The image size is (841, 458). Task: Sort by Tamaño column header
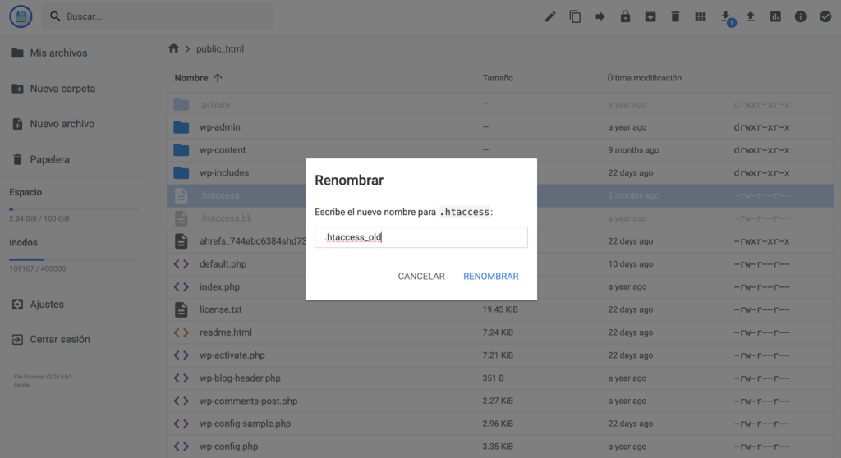(x=498, y=78)
